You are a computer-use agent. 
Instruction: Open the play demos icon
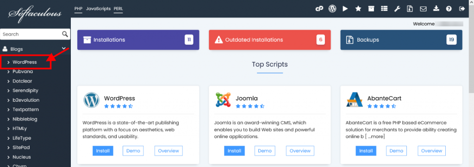[345, 9]
